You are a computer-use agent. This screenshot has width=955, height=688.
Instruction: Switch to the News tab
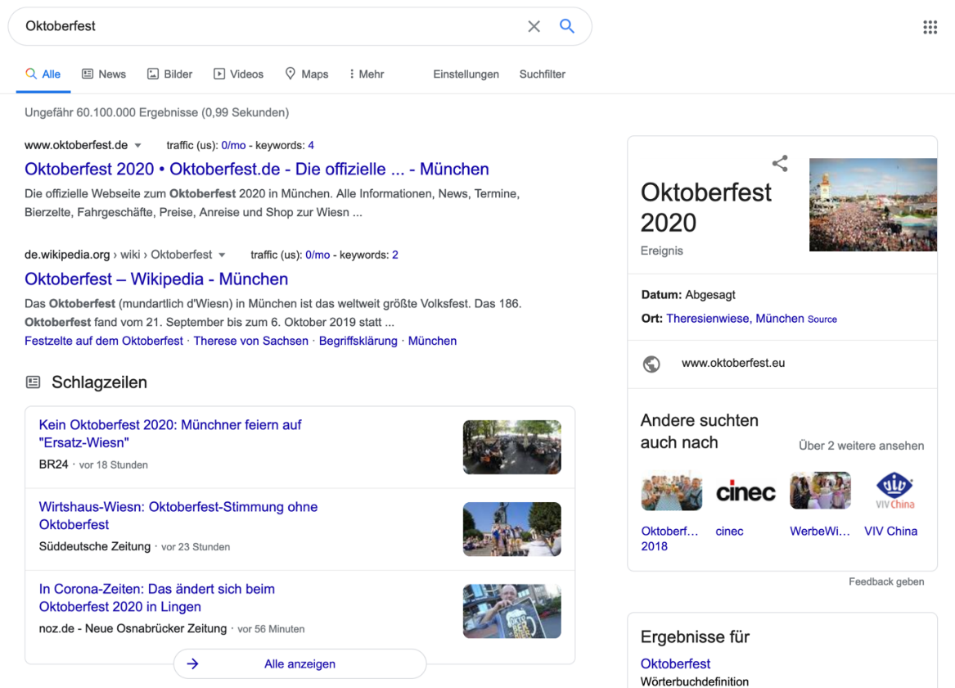(x=104, y=75)
